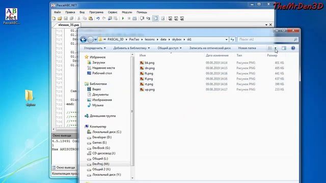Toggle the output window toolbar icon

(x=155, y=18)
